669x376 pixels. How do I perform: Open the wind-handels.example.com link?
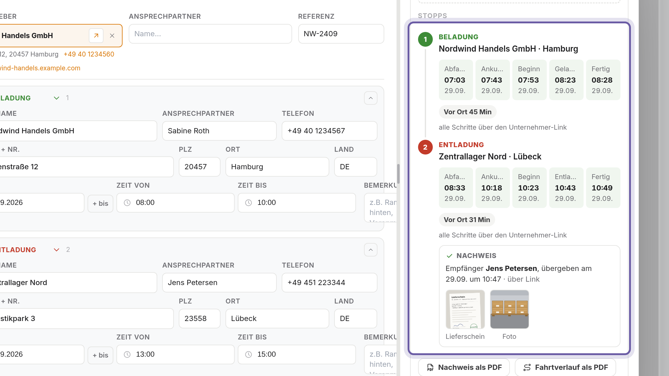coord(40,68)
